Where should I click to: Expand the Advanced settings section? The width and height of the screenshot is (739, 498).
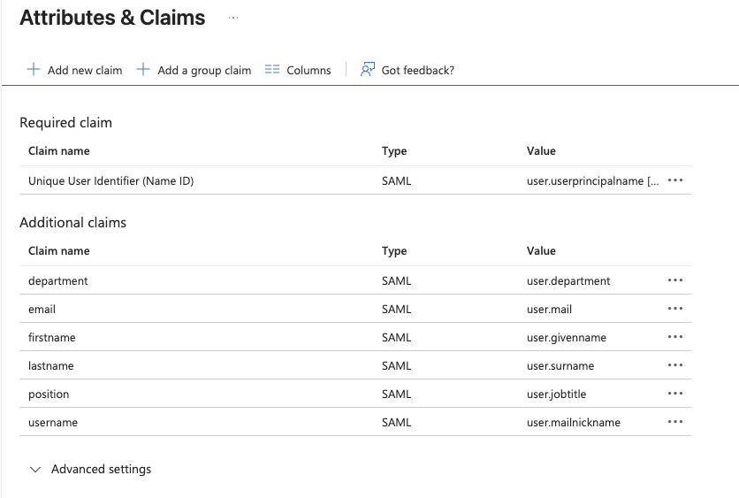click(101, 470)
